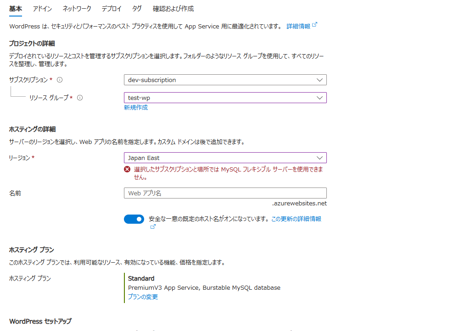Open the dev-subscription dropdown
The image size is (476, 331).
[x=225, y=79]
